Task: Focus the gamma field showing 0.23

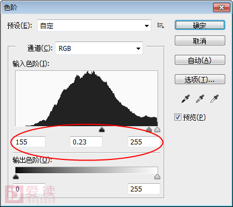Action: click(x=86, y=142)
